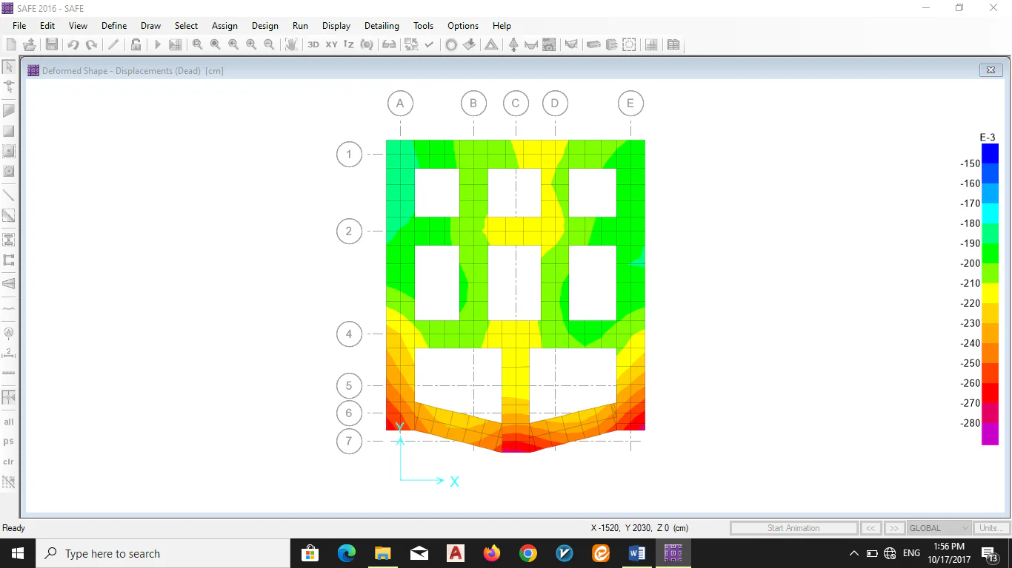Open the Detailing menu
Screen dimensions: 1012x568
382,26
